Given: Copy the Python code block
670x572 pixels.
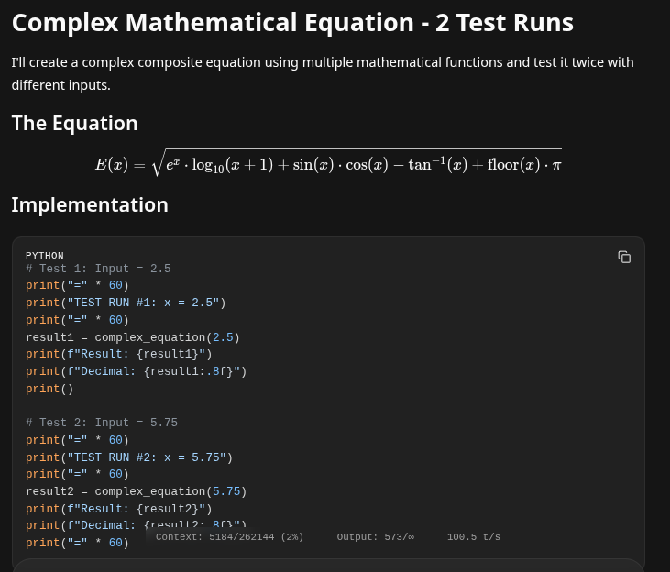Looking at the screenshot, I should click(624, 258).
